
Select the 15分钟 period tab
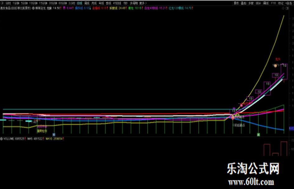(x=43, y=3)
